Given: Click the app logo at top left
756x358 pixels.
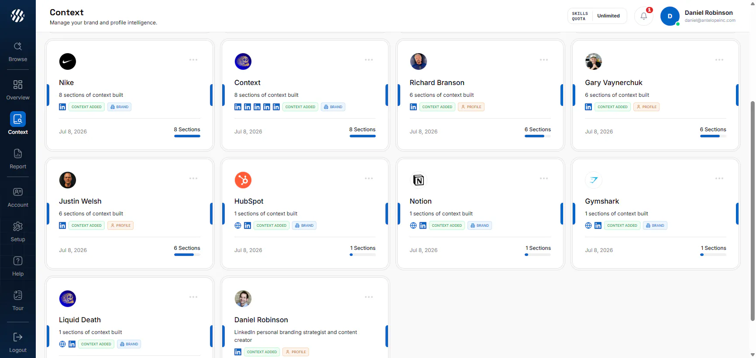Looking at the screenshot, I should pyautogui.click(x=17, y=16).
